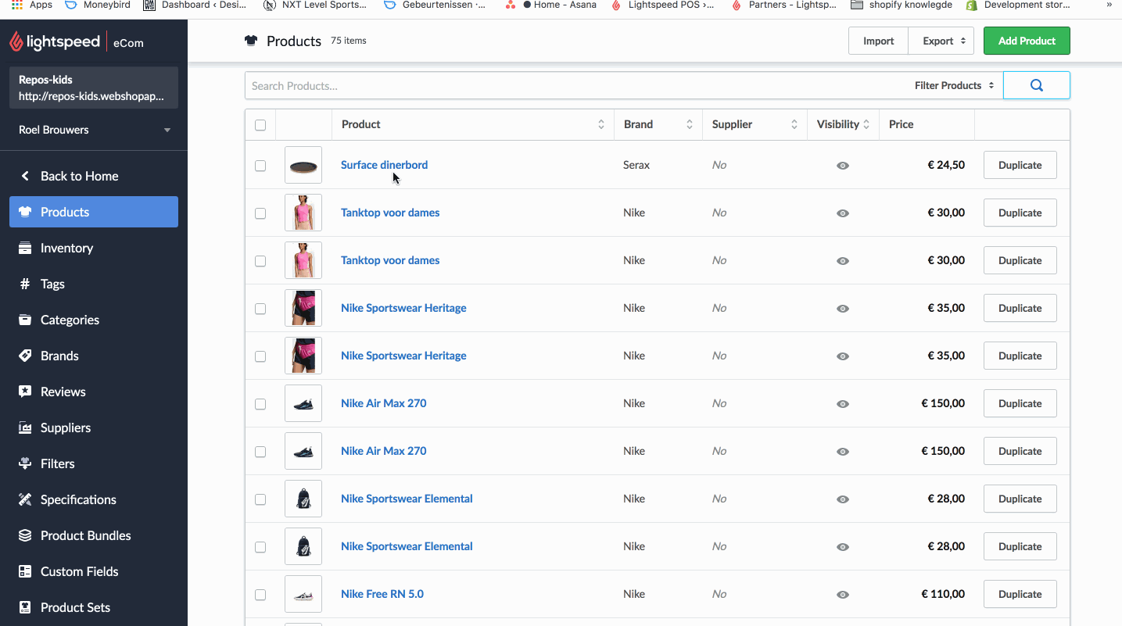The image size is (1122, 626).
Task: Open the Custom Fields section
Action: (94, 571)
